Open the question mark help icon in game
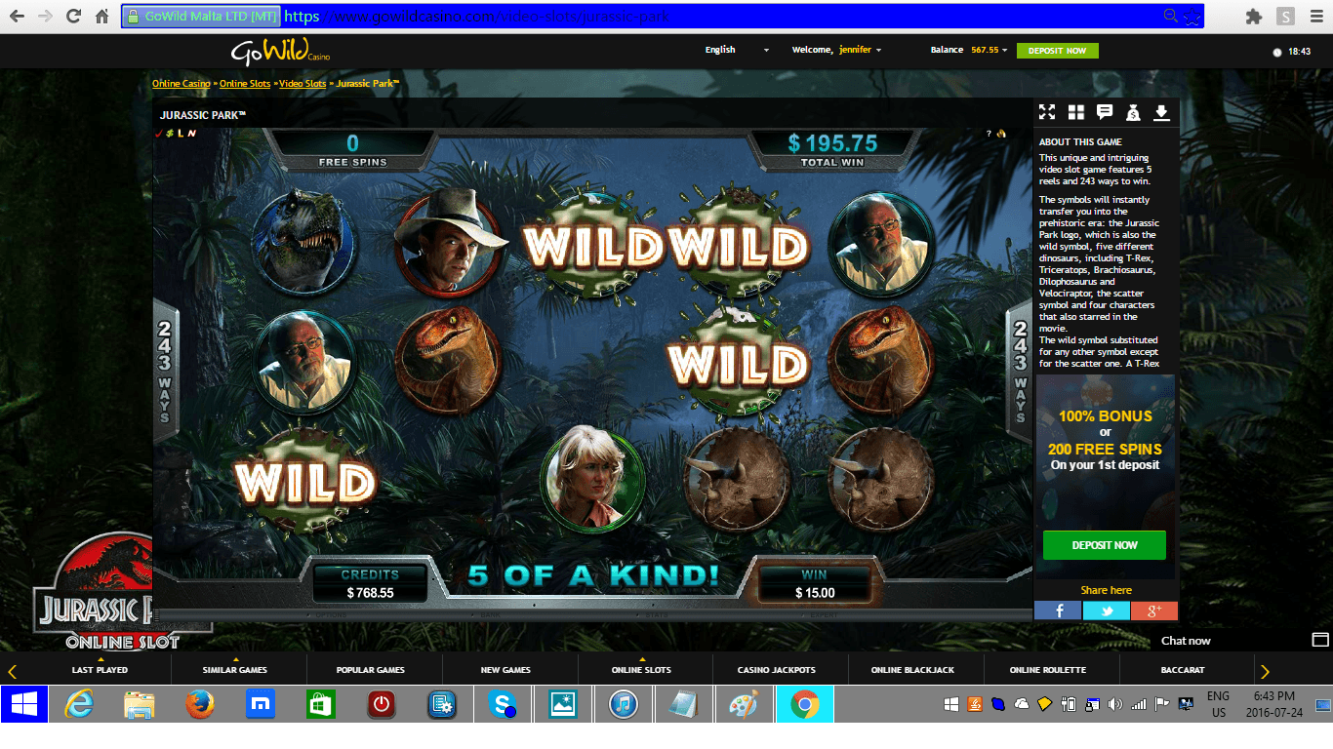 pyautogui.click(x=989, y=134)
